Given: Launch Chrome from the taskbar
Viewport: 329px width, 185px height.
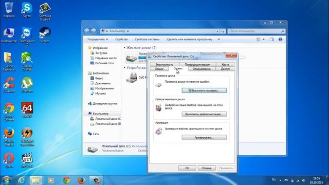Looking at the screenshot, I should [x=66, y=180].
